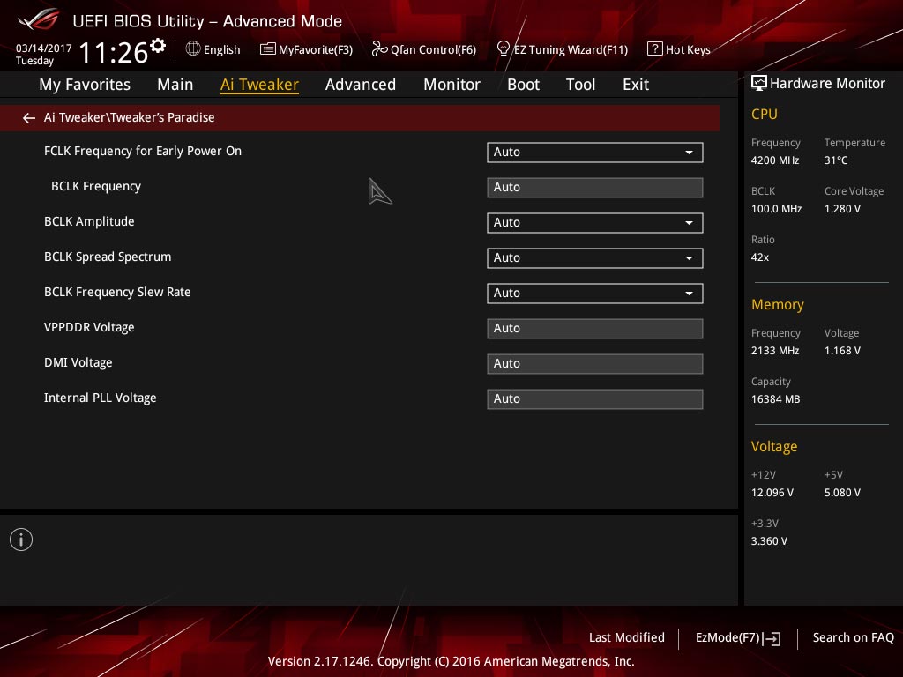
Task: Click the BCLK Frequency label
Action: 96,187
